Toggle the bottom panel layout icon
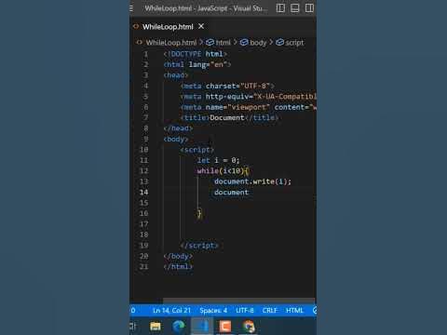 click(295, 8)
